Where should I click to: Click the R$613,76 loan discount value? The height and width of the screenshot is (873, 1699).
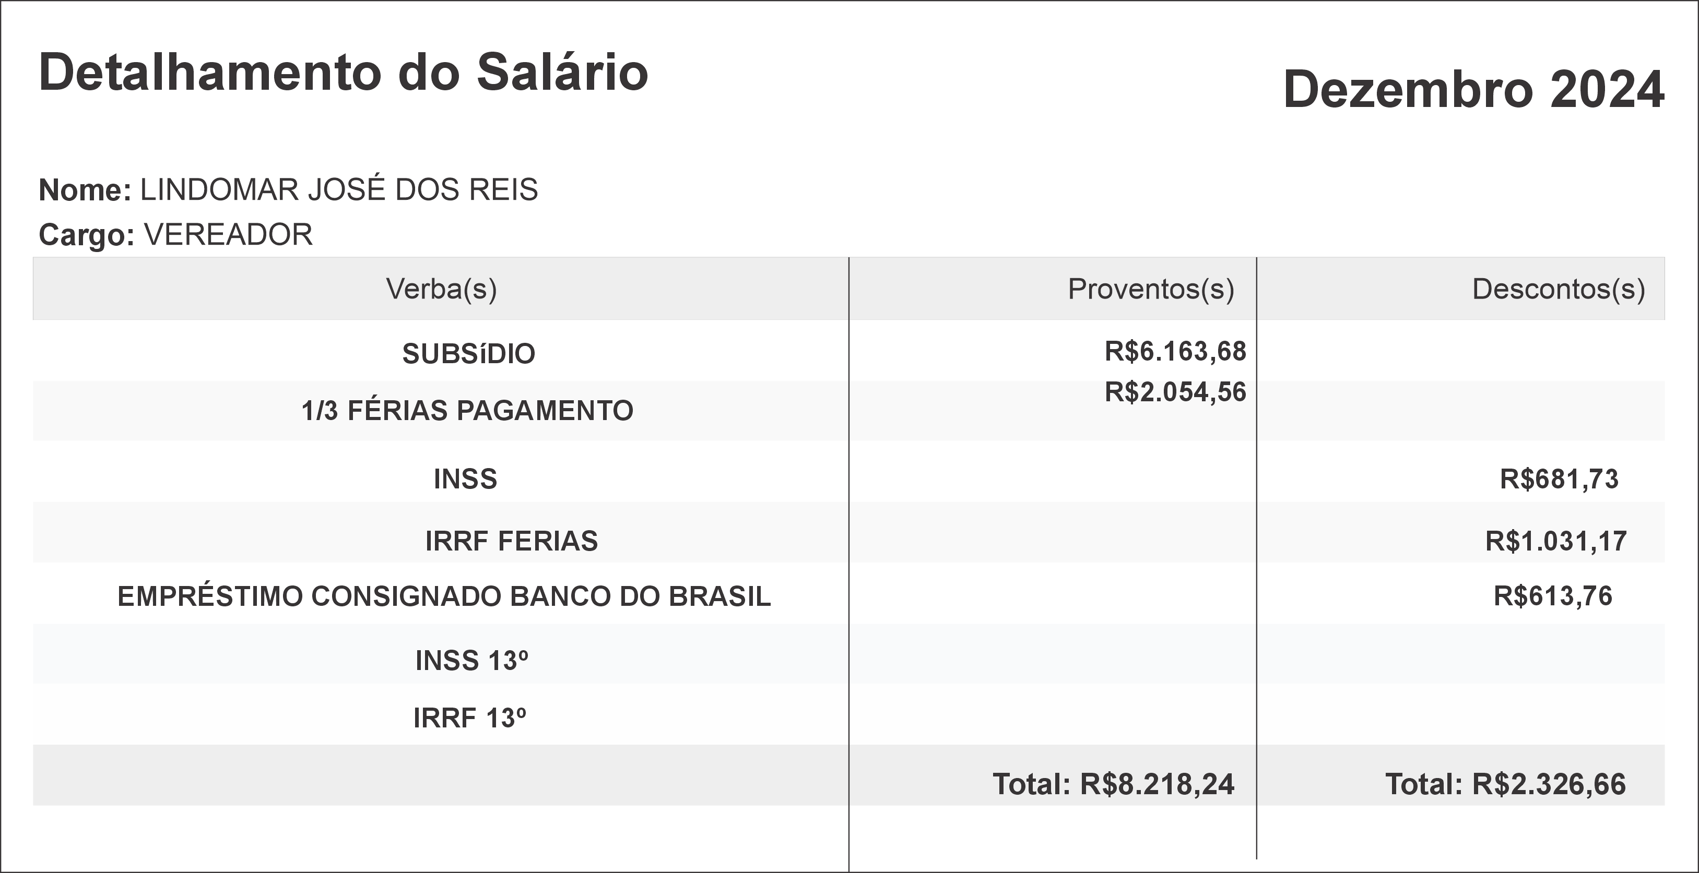(1553, 596)
